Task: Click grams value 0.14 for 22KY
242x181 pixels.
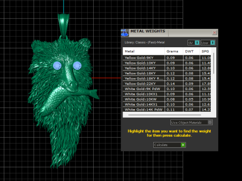Action: (170, 83)
